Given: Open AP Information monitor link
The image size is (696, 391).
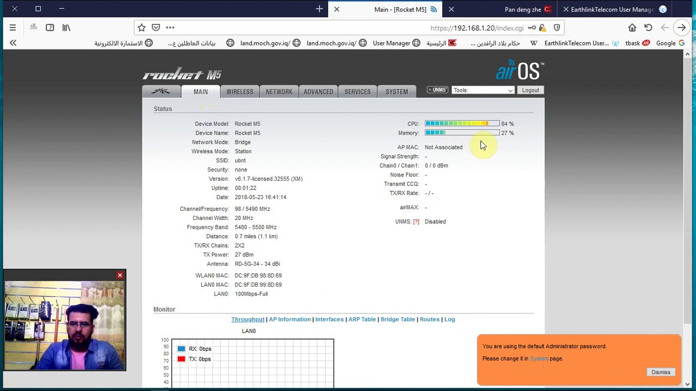Looking at the screenshot, I should pyautogui.click(x=290, y=319).
